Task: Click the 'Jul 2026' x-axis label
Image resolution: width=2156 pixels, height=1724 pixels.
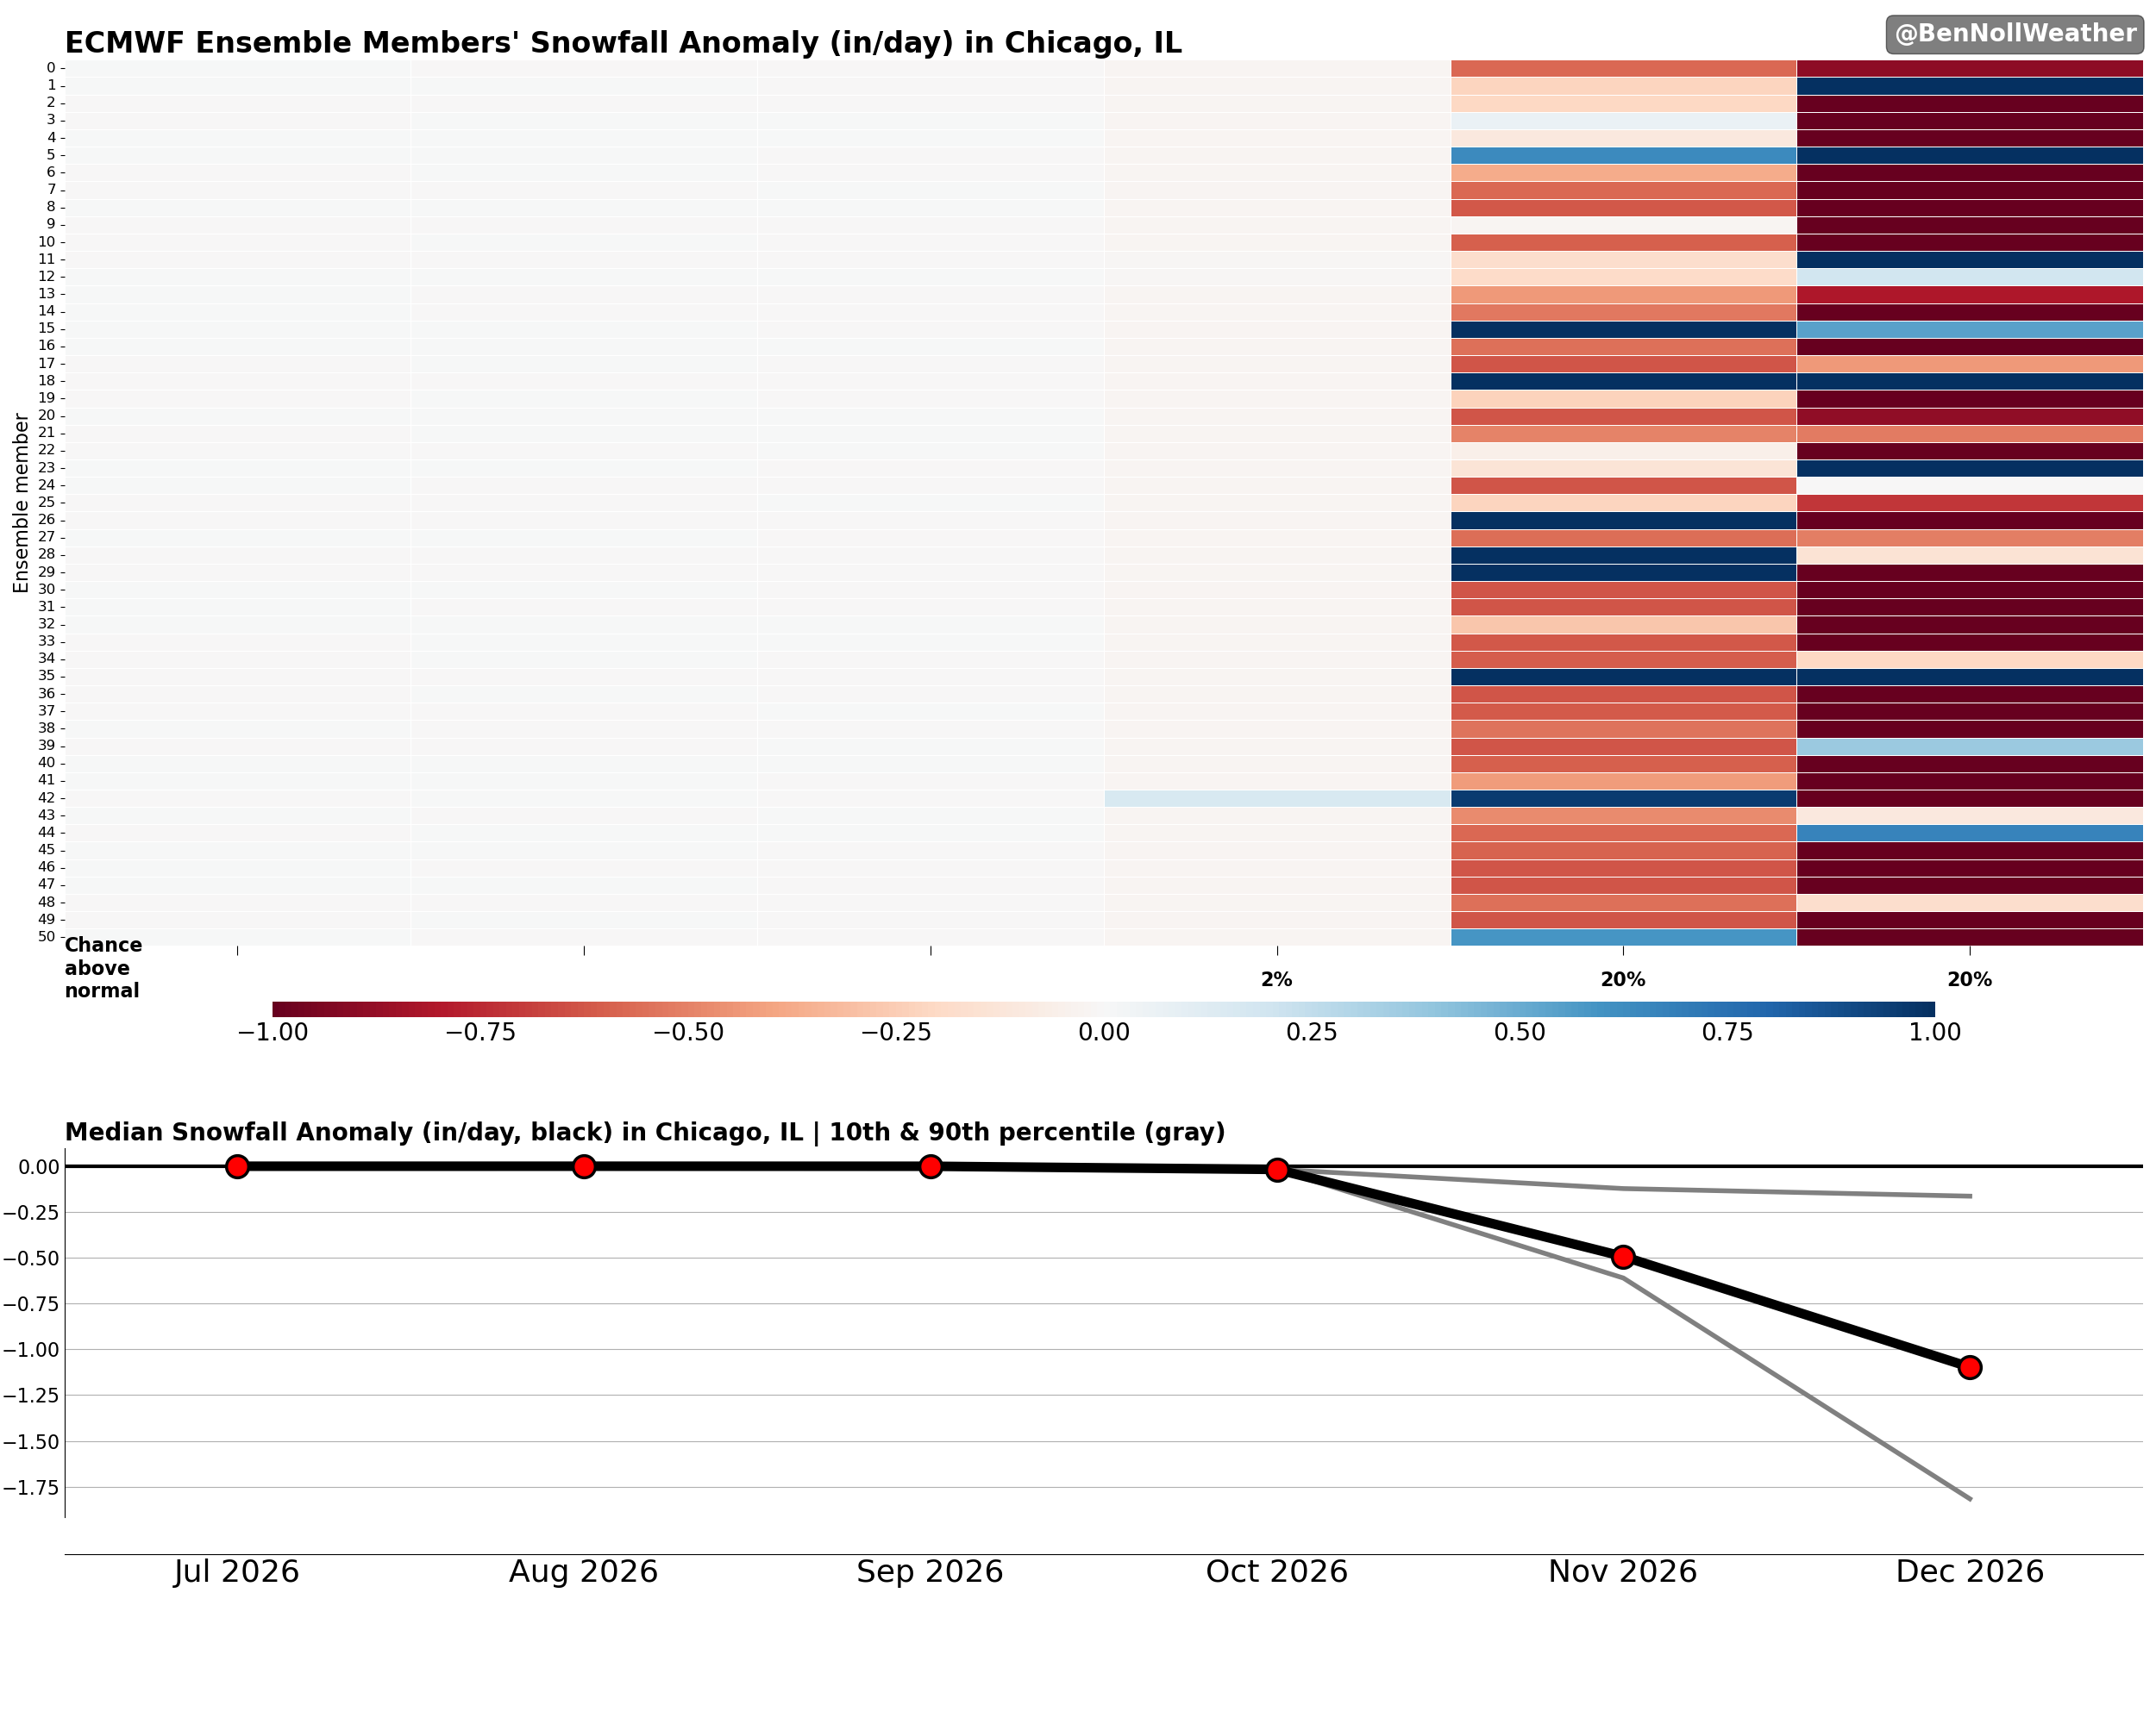Action: click(x=237, y=1572)
